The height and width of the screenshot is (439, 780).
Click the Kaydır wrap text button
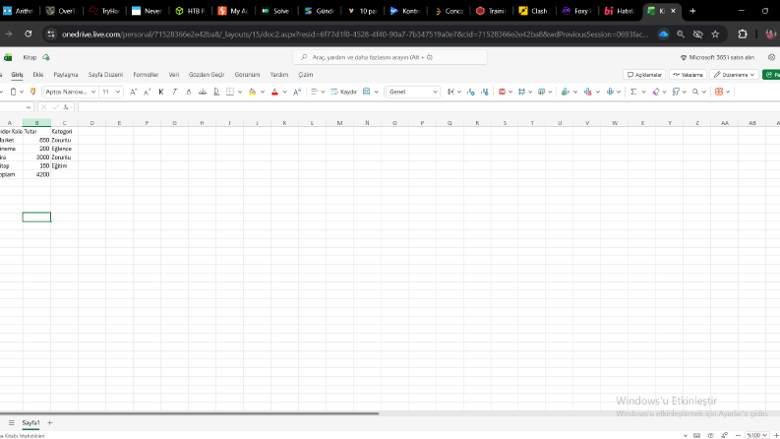(x=343, y=92)
